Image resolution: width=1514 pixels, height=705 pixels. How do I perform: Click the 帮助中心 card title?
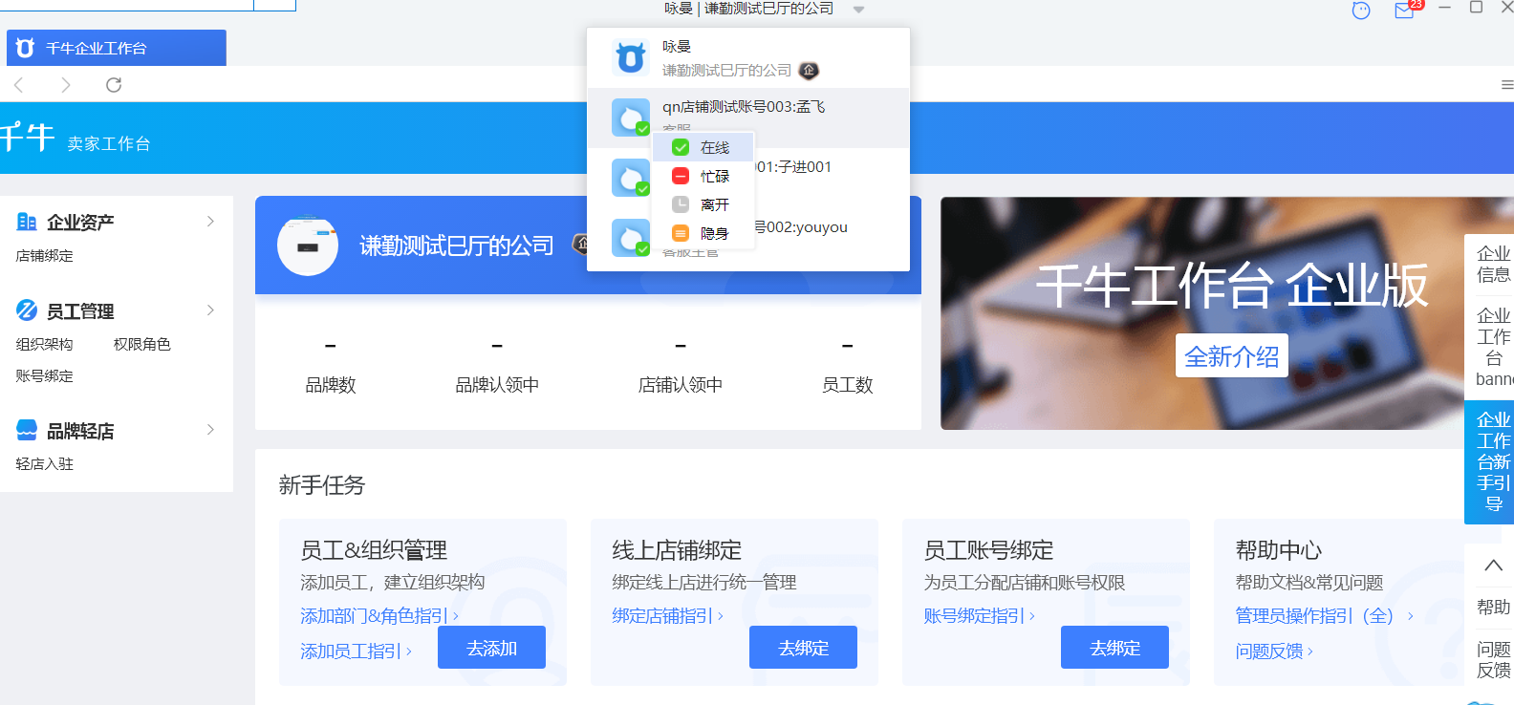pos(1279,550)
